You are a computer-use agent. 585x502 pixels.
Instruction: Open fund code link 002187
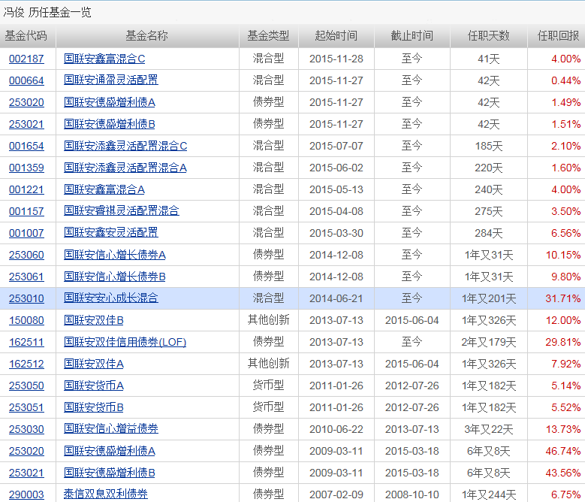26,59
